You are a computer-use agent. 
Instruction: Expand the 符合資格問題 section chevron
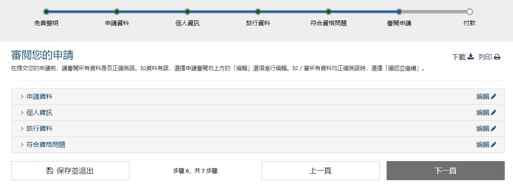pyautogui.click(x=22, y=145)
